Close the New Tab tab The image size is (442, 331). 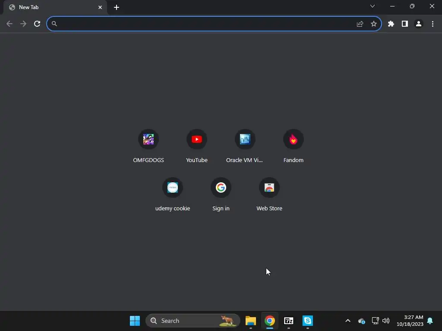(100, 7)
